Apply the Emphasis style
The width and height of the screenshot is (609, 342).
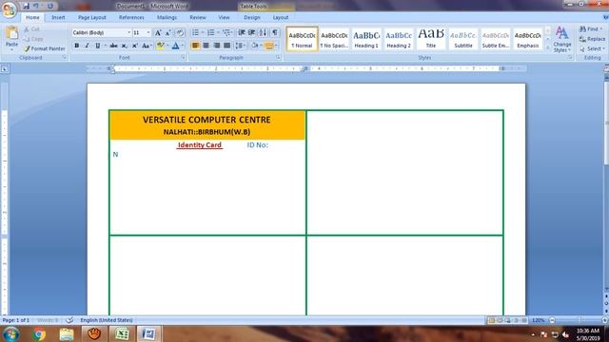click(x=527, y=39)
